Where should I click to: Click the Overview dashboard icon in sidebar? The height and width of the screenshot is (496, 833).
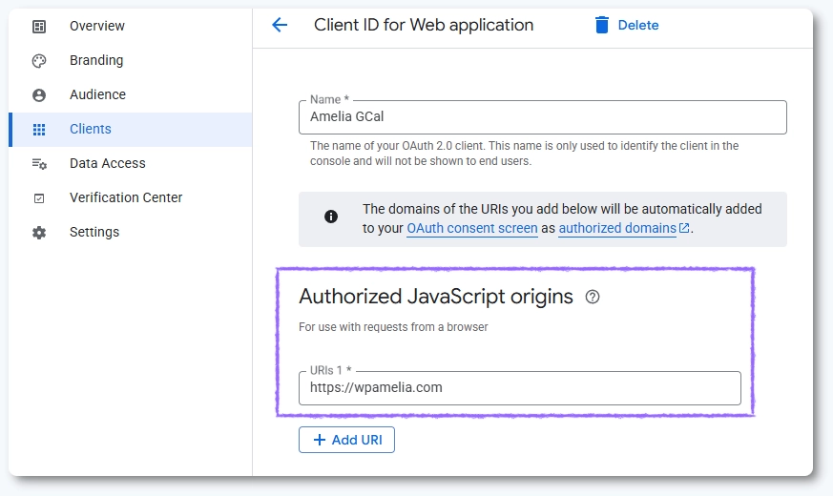[39, 27]
